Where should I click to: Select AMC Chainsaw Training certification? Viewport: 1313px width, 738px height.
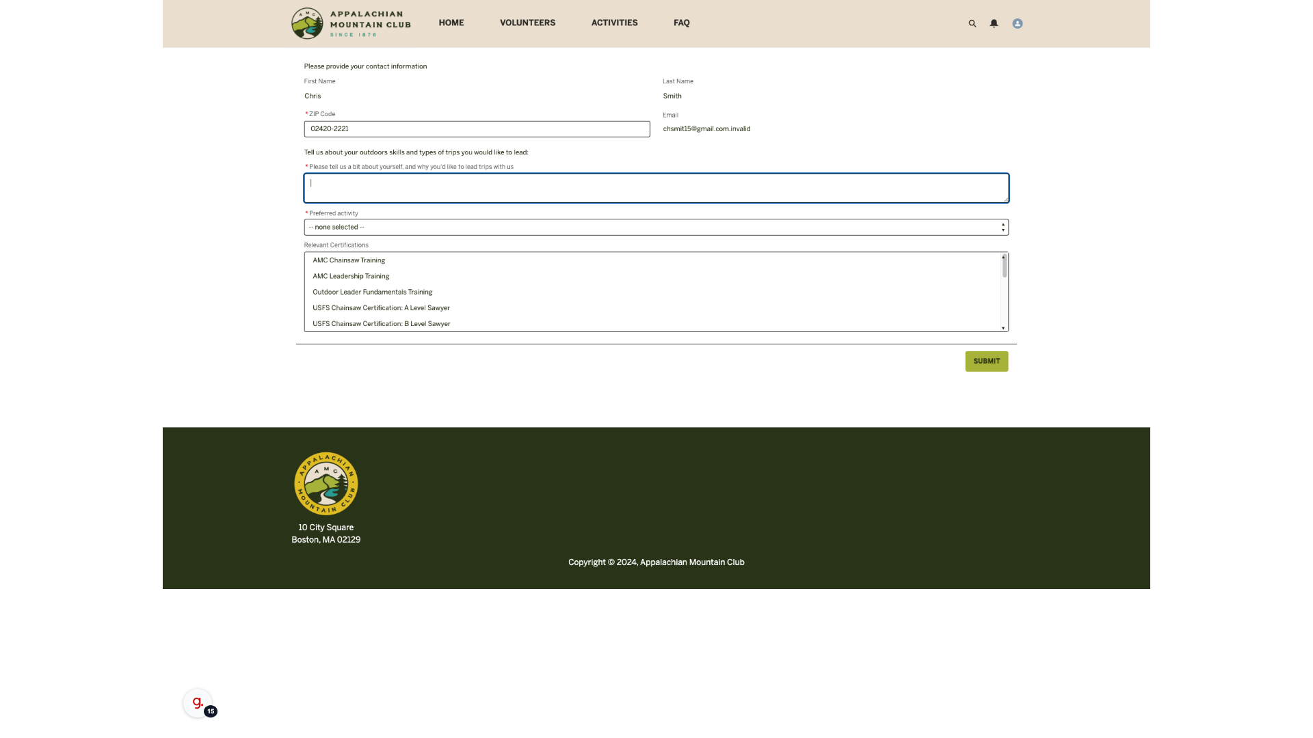(x=349, y=260)
